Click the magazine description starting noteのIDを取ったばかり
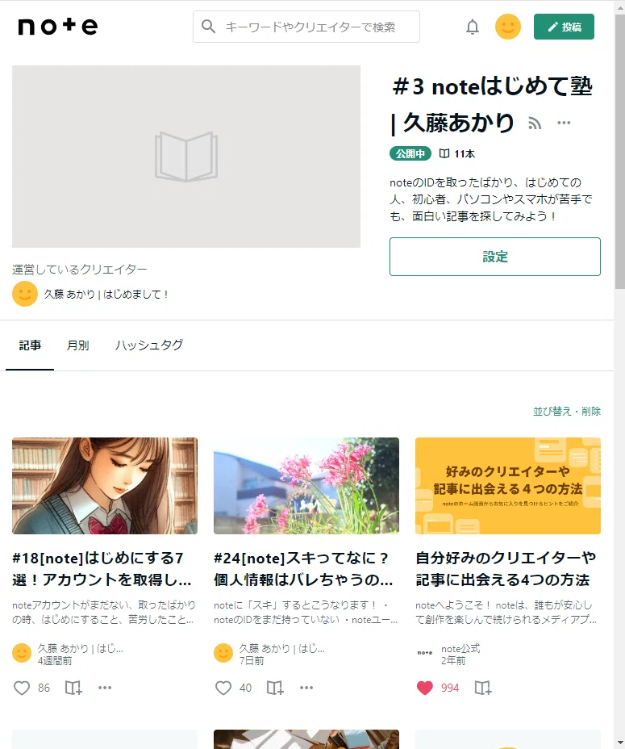This screenshot has height=749, width=625. pos(491,199)
